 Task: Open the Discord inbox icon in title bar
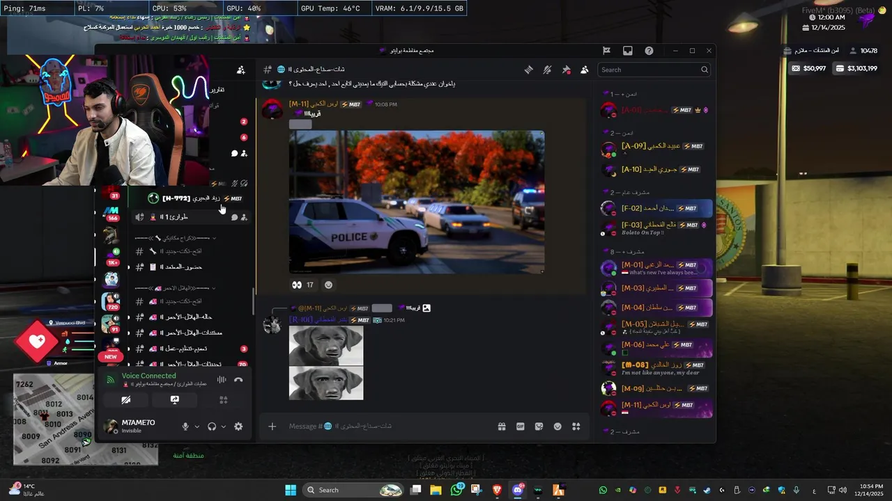pyautogui.click(x=628, y=51)
